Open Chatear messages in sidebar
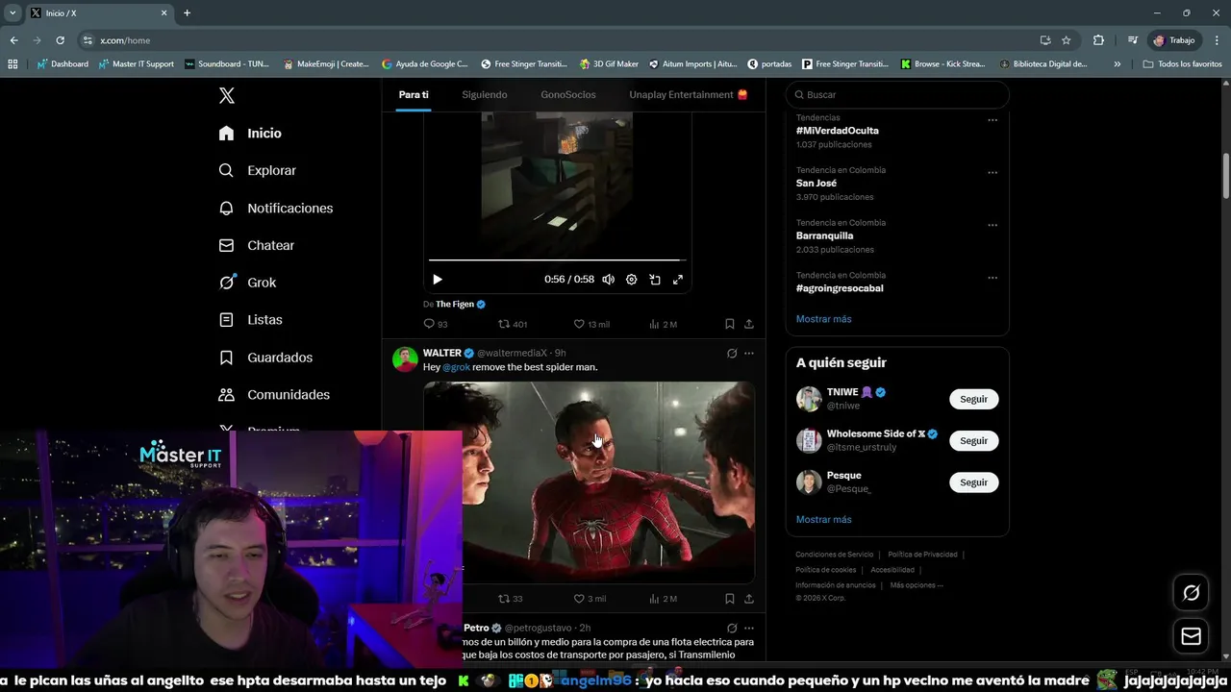 256,245
